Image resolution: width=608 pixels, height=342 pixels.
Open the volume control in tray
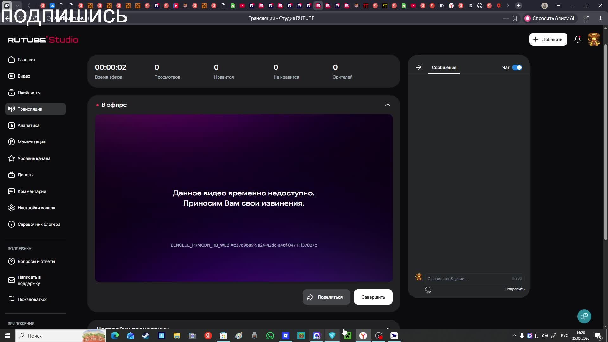pos(545,336)
